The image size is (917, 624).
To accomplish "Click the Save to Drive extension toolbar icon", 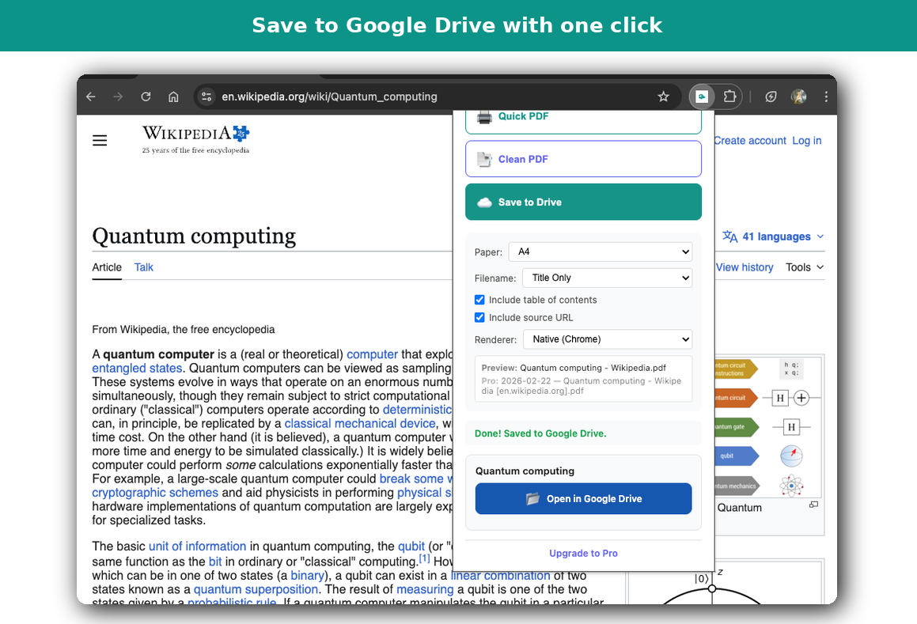I will 701,96.
